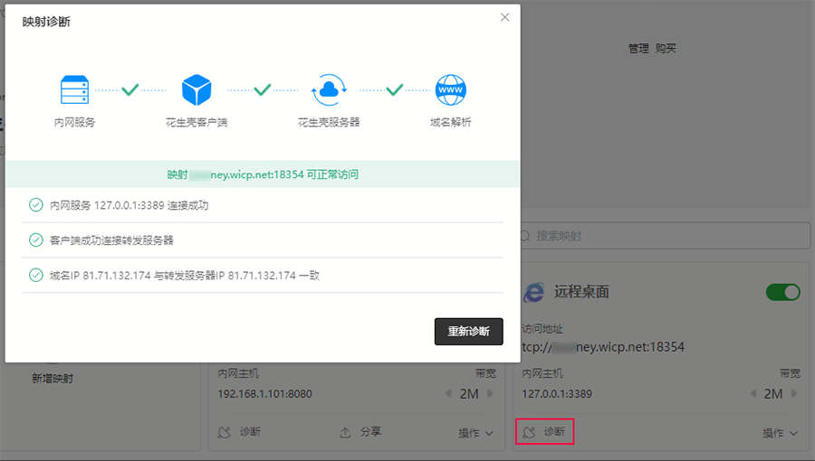The height and width of the screenshot is (461, 815).
Task: Click the 新增映射 option
Action: 53,379
